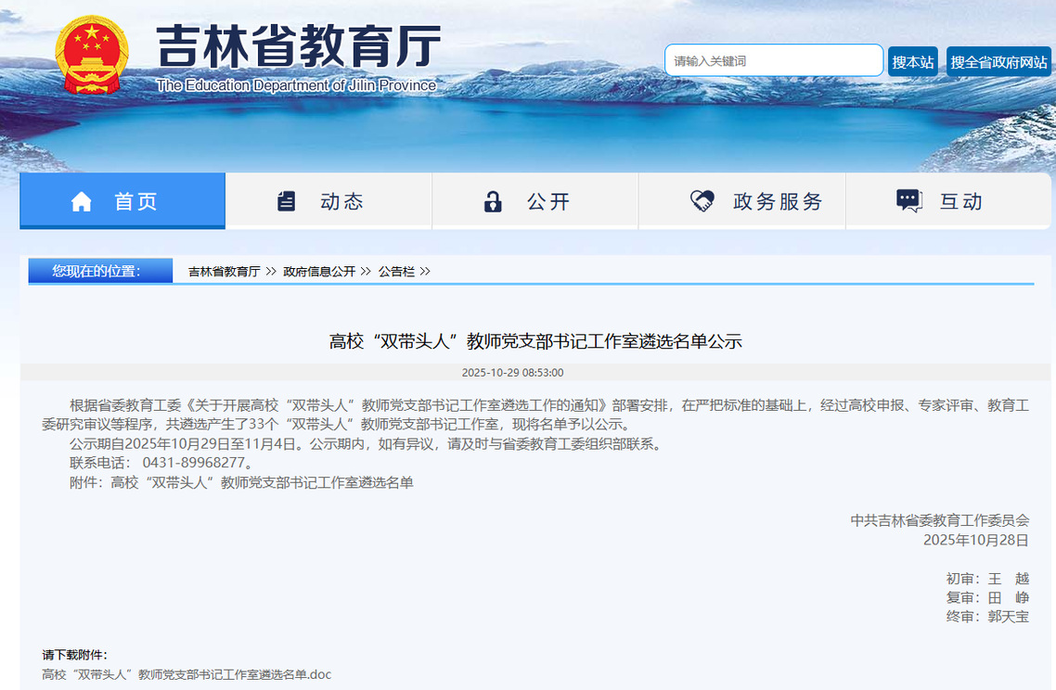This screenshot has width=1056, height=690.
Task: Navigate to the 公告栏 breadcrumb link
Action: 396,272
